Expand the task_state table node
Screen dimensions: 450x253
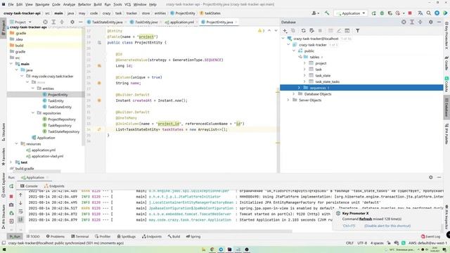[x=304, y=75]
